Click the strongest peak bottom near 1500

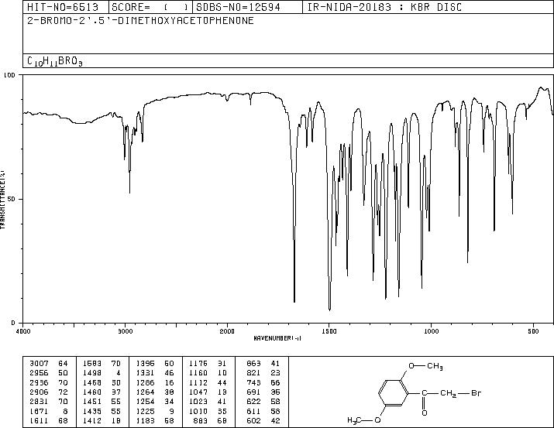[x=329, y=309]
